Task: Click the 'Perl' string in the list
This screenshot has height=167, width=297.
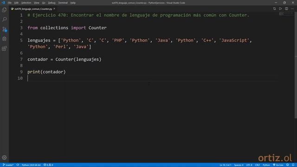Action: (61, 47)
